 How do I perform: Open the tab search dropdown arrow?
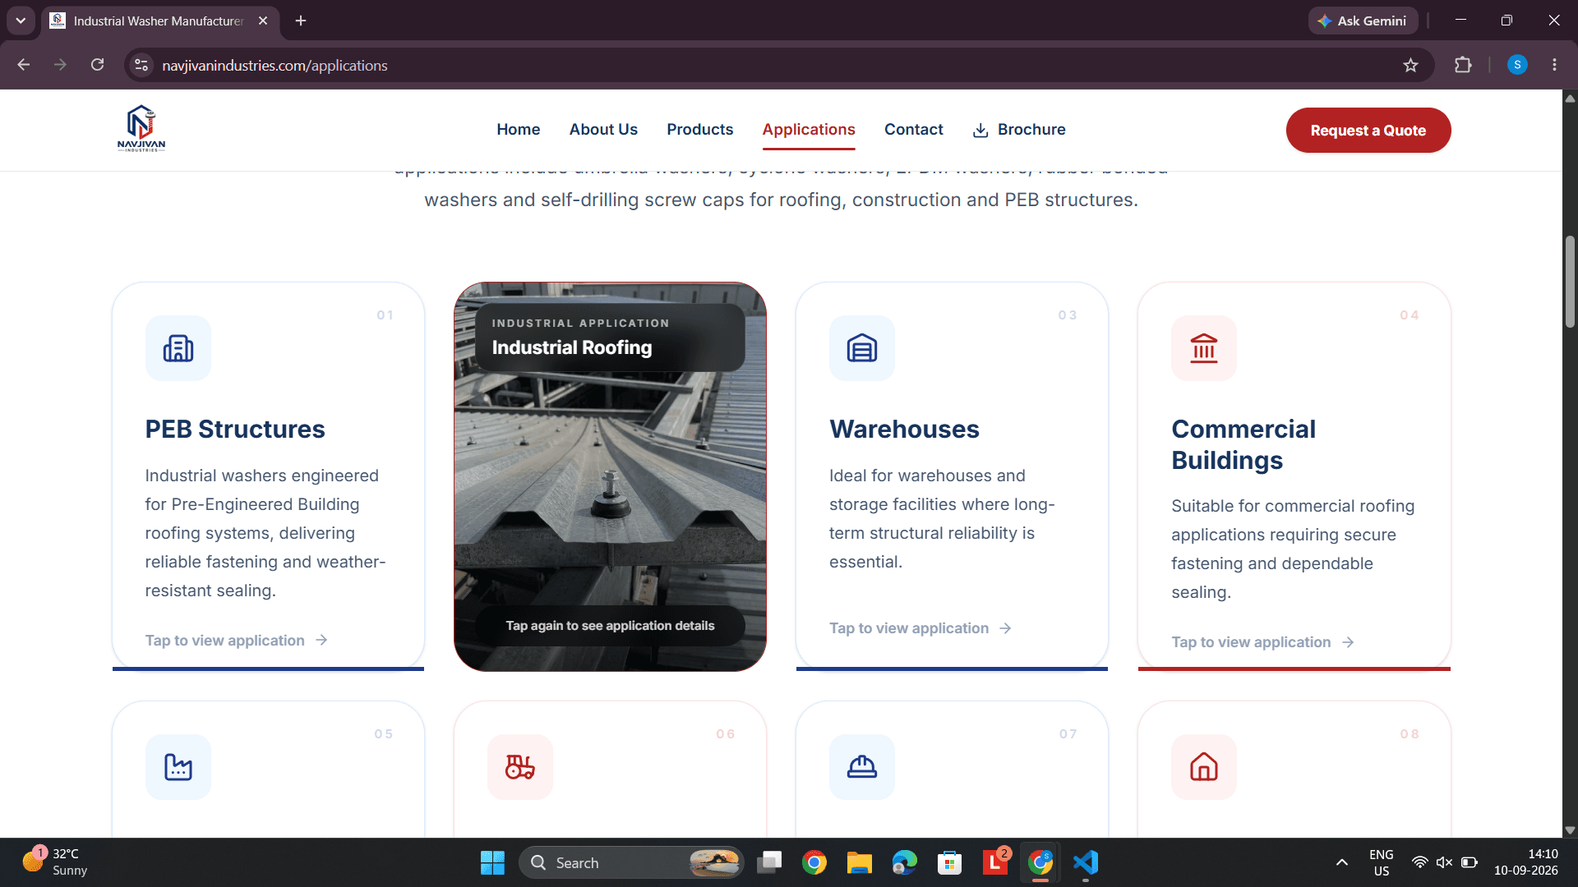21,21
